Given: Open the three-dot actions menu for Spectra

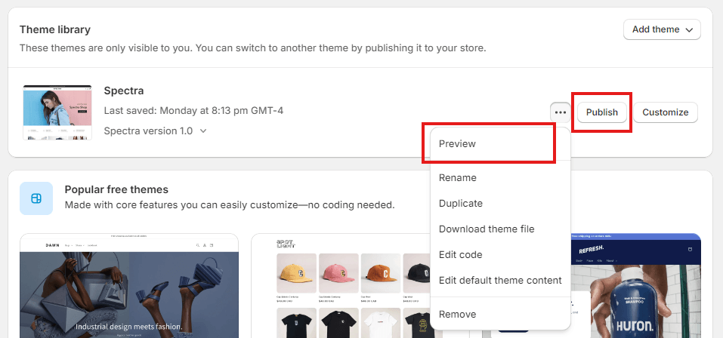Looking at the screenshot, I should (x=560, y=112).
